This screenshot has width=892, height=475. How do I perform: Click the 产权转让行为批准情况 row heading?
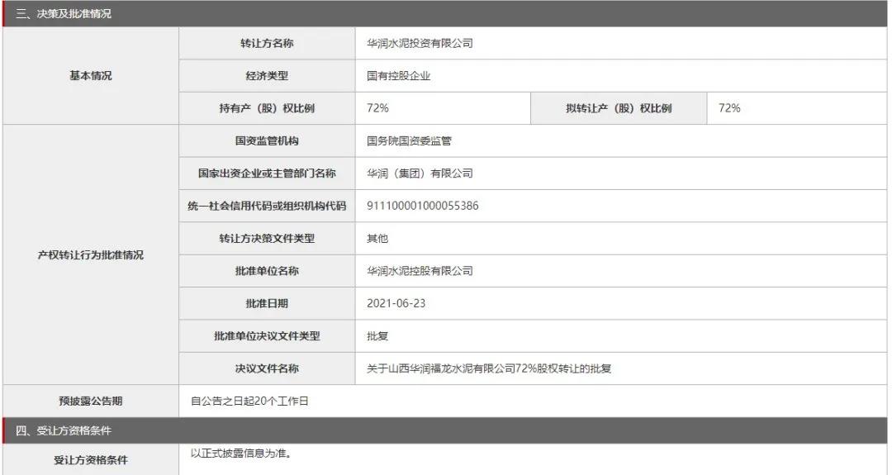(90, 255)
